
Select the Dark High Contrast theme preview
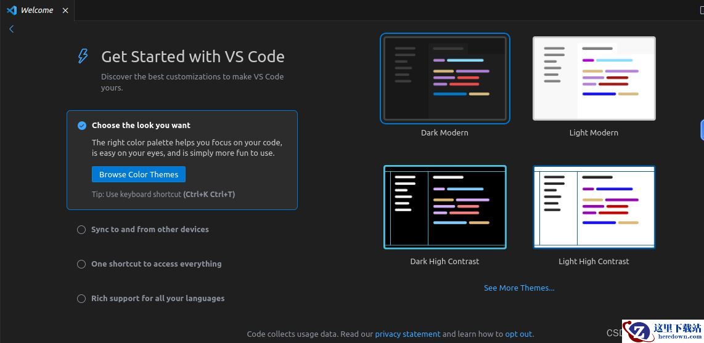pos(445,207)
